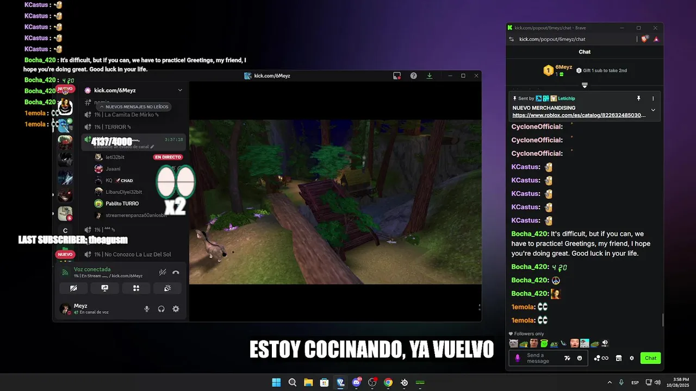This screenshot has width=696, height=391.
Task: Insert the white cat emote
Action: (x=513, y=343)
